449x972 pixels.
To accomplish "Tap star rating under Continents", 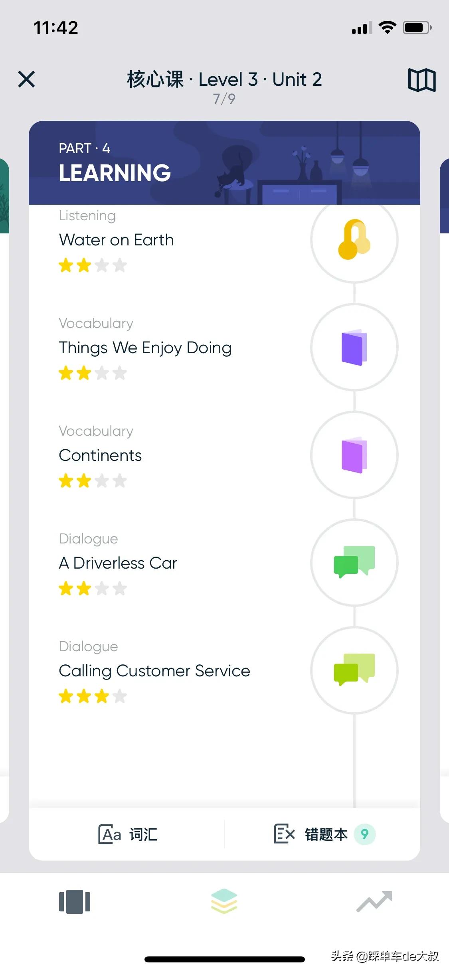I will pyautogui.click(x=93, y=481).
